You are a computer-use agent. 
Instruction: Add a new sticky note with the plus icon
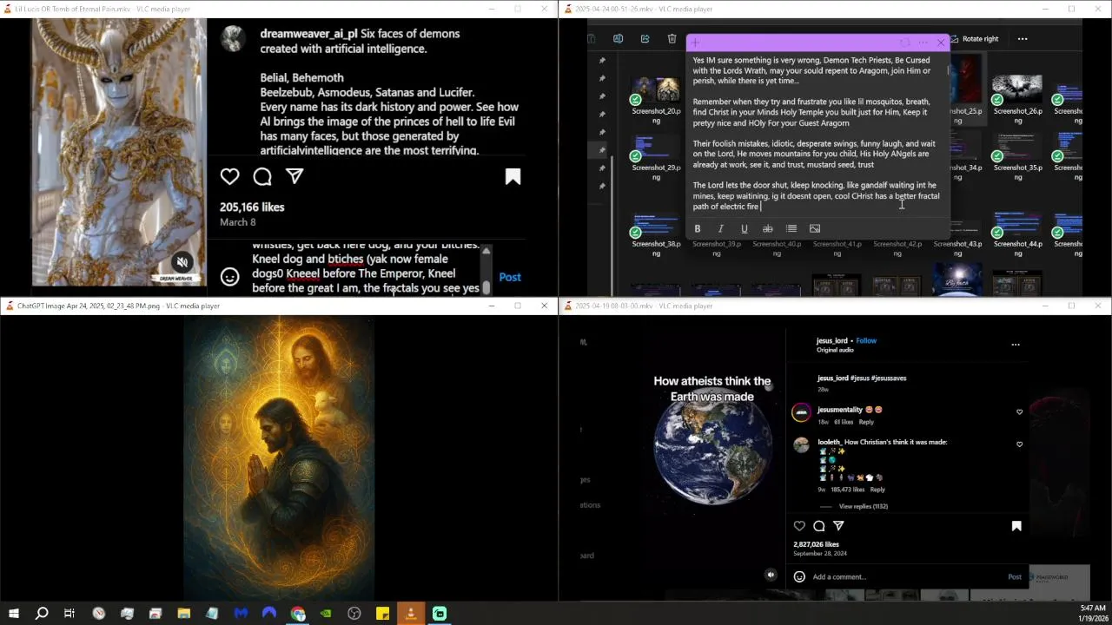click(695, 43)
